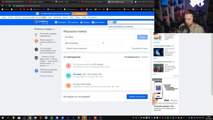
Task: Click the taskbar search magnifier
Action: [x=8, y=118]
